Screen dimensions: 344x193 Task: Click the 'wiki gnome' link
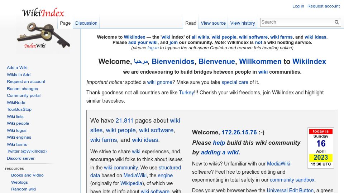click(x=159, y=82)
